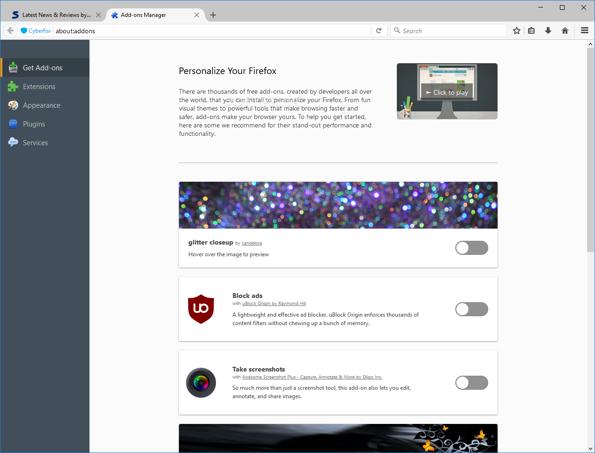Click the 'glitter closeup' title text
The height and width of the screenshot is (453, 595).
click(211, 242)
